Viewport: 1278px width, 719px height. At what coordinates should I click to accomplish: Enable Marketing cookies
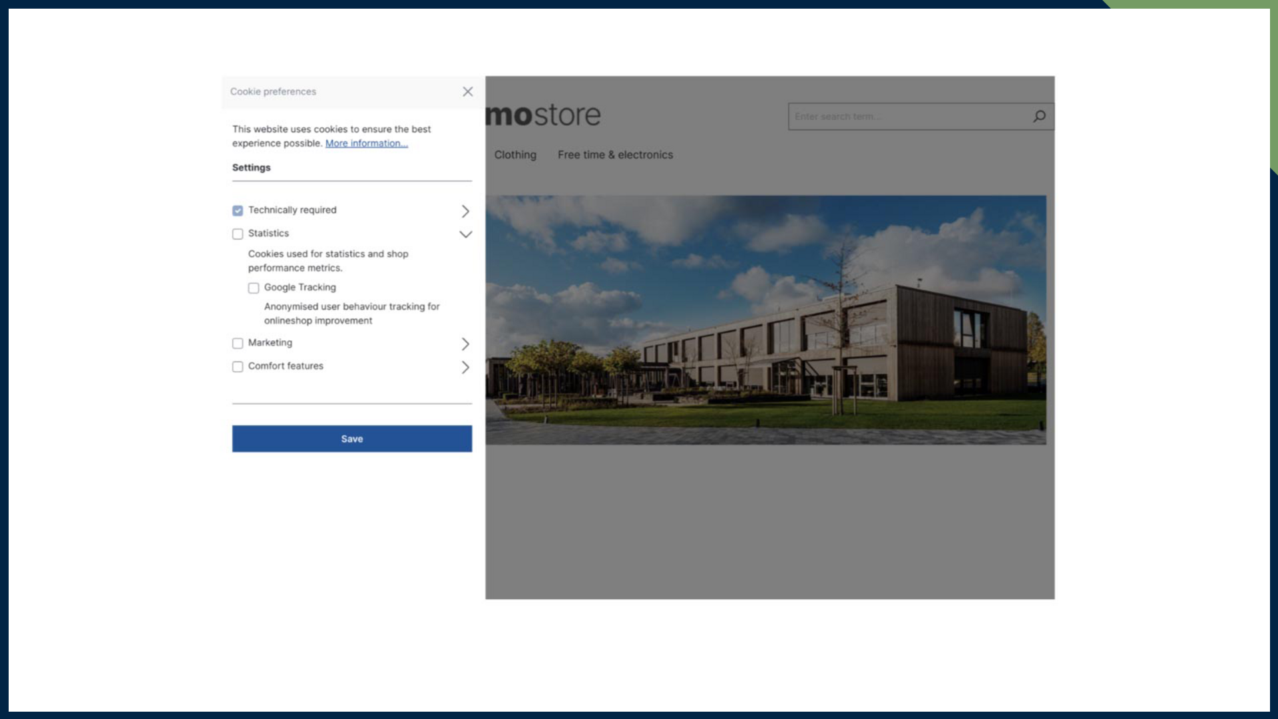coord(238,343)
